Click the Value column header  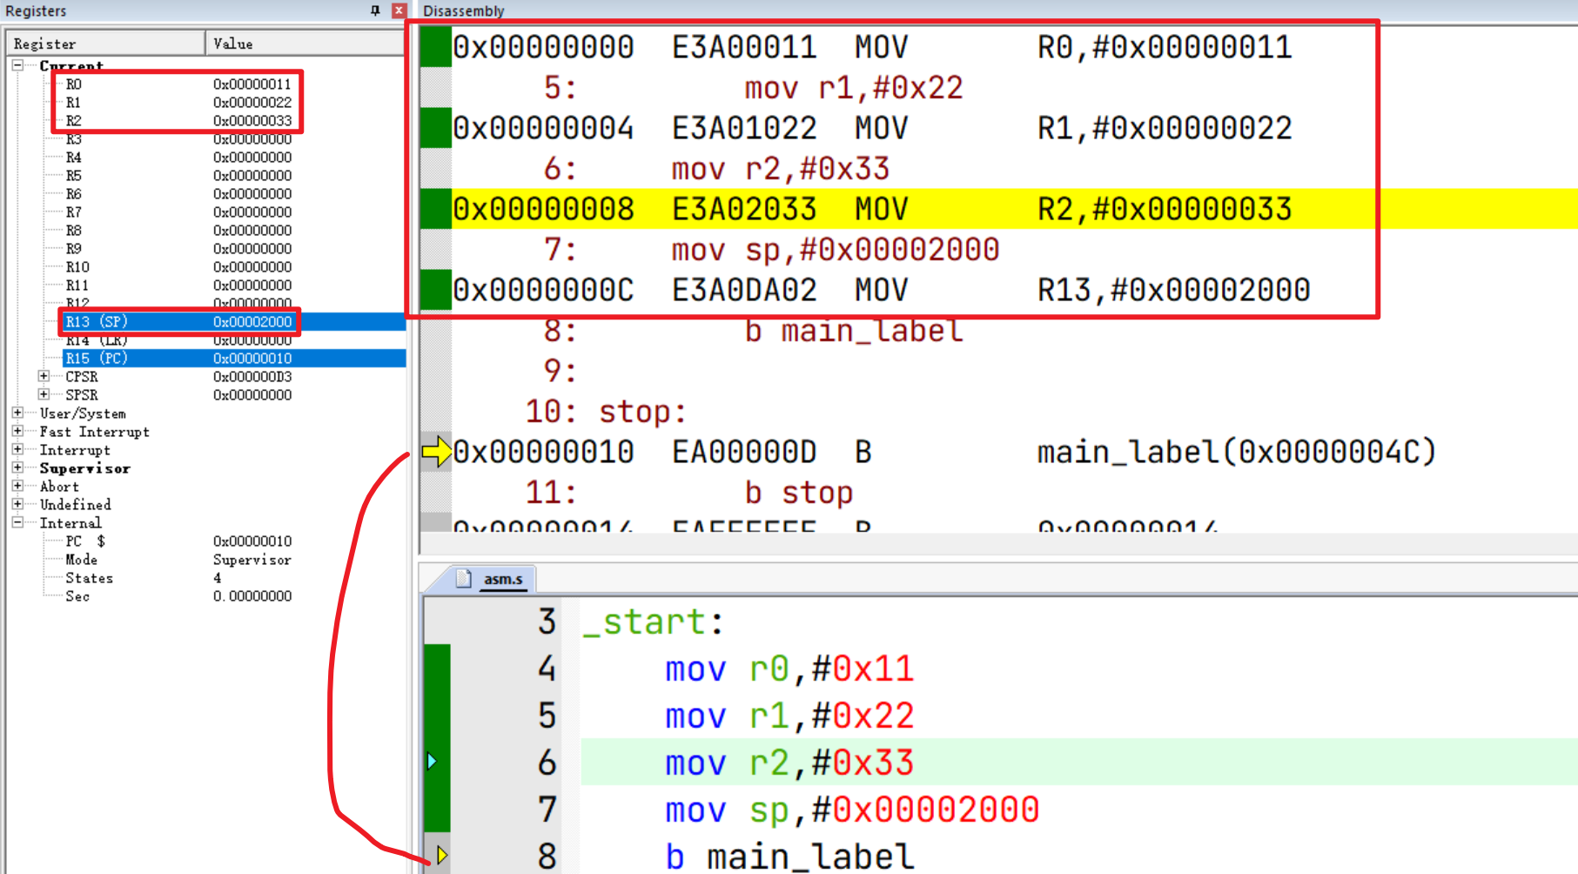306,44
